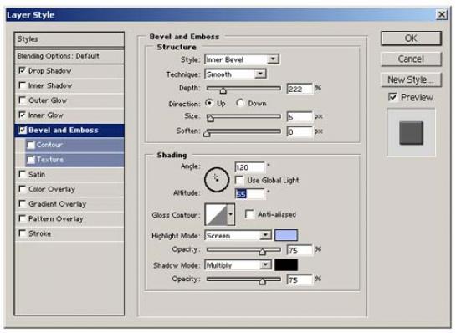Click the Soften value field showing 0

pos(300,131)
